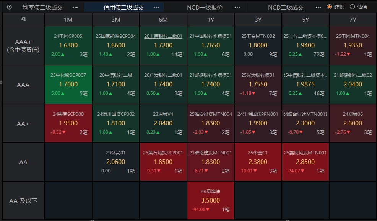Screen dimensions: 377x221
Task: Open the 25电网MTN004 cell
Action: [353, 45]
